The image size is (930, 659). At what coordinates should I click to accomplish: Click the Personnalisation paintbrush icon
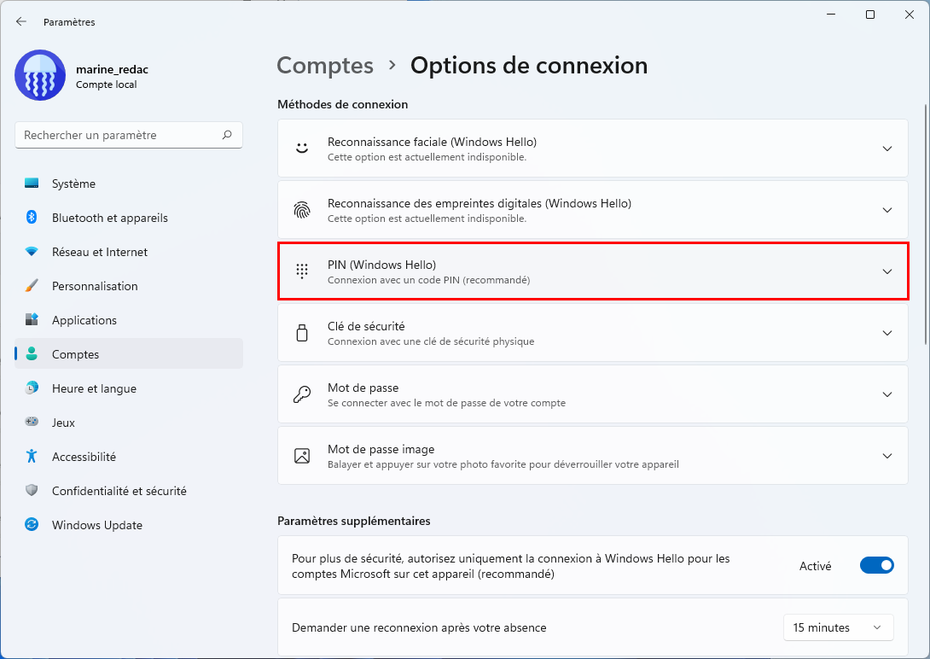click(x=32, y=286)
